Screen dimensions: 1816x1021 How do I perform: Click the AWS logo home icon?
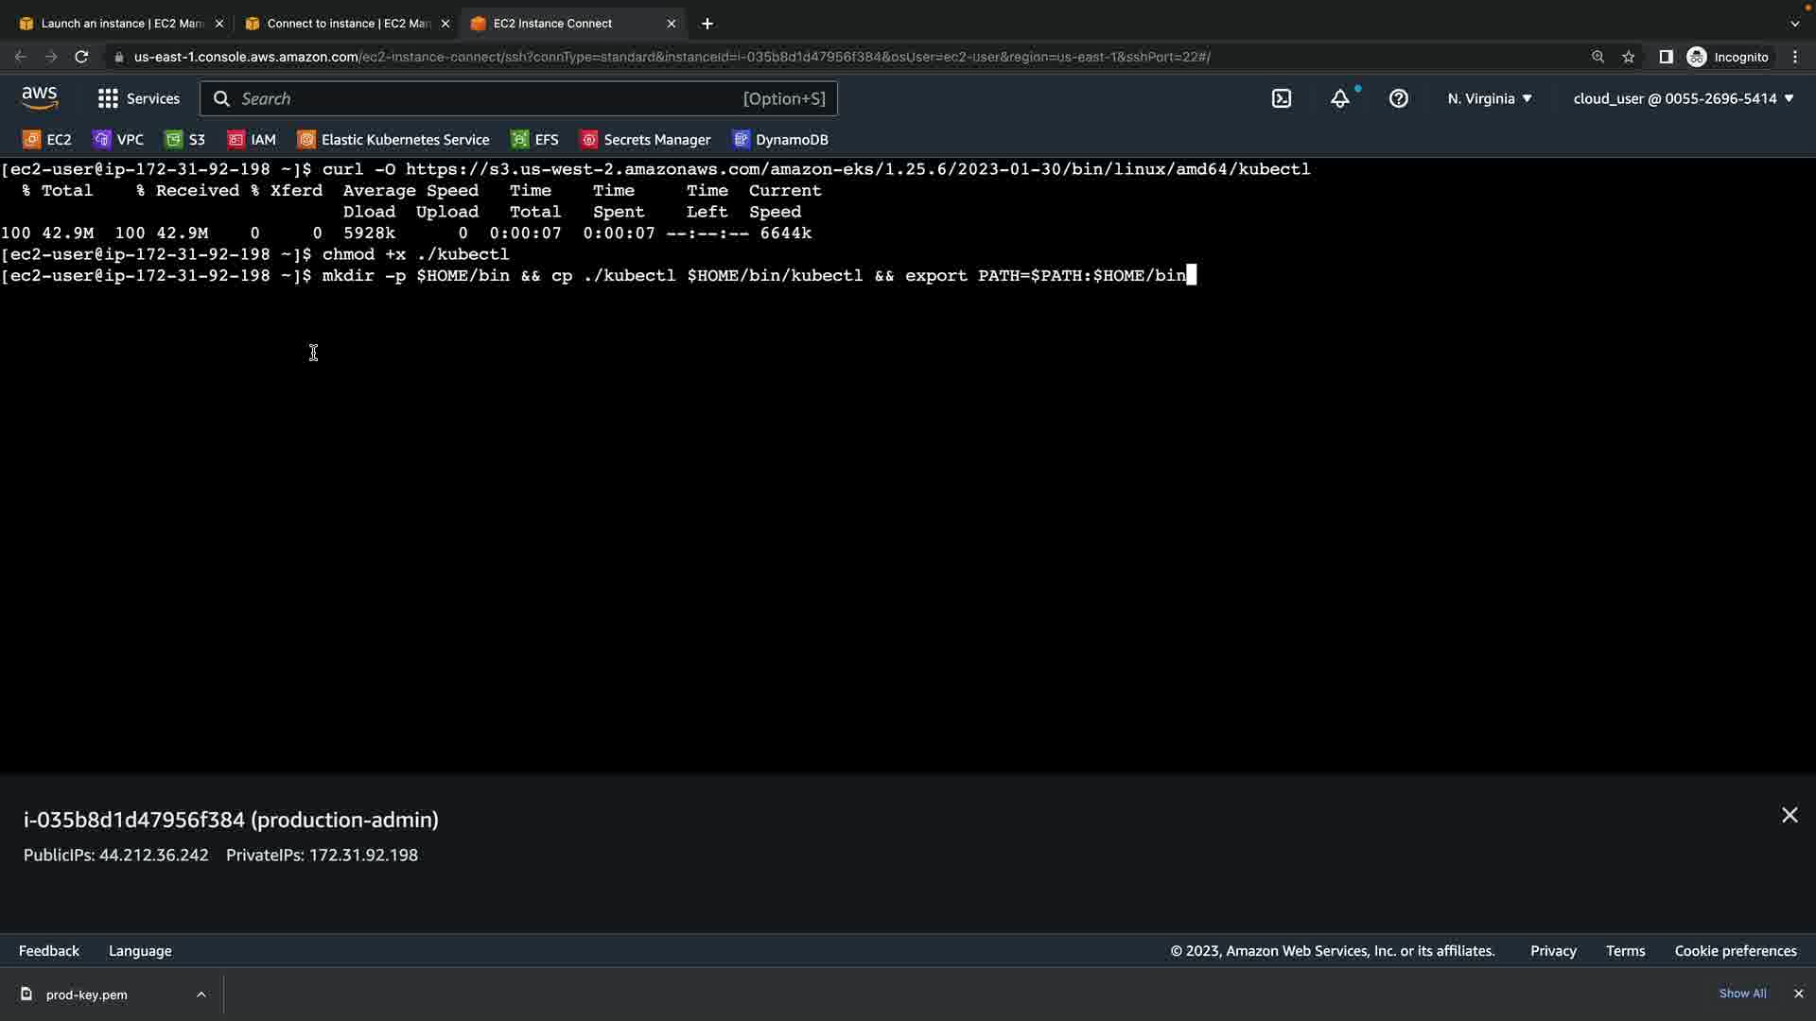click(40, 98)
